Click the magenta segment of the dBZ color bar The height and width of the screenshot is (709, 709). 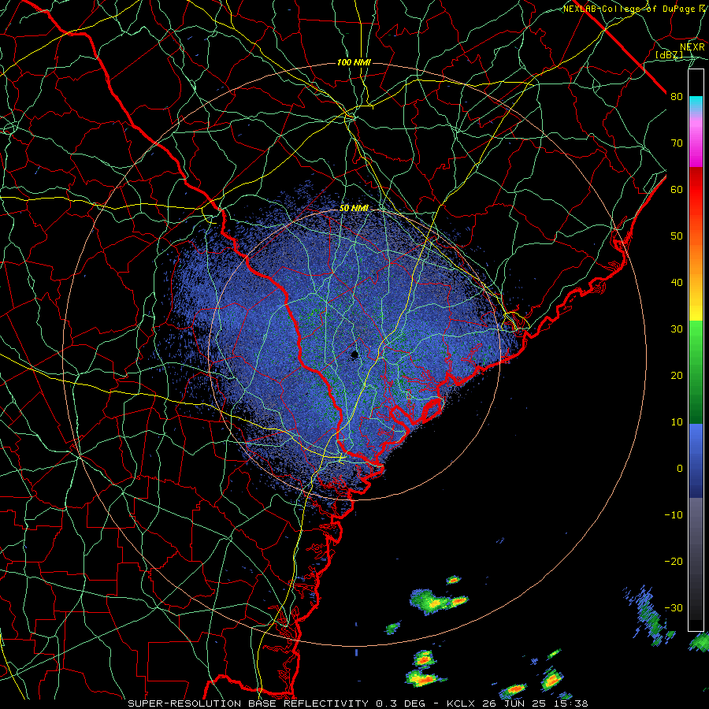696,145
